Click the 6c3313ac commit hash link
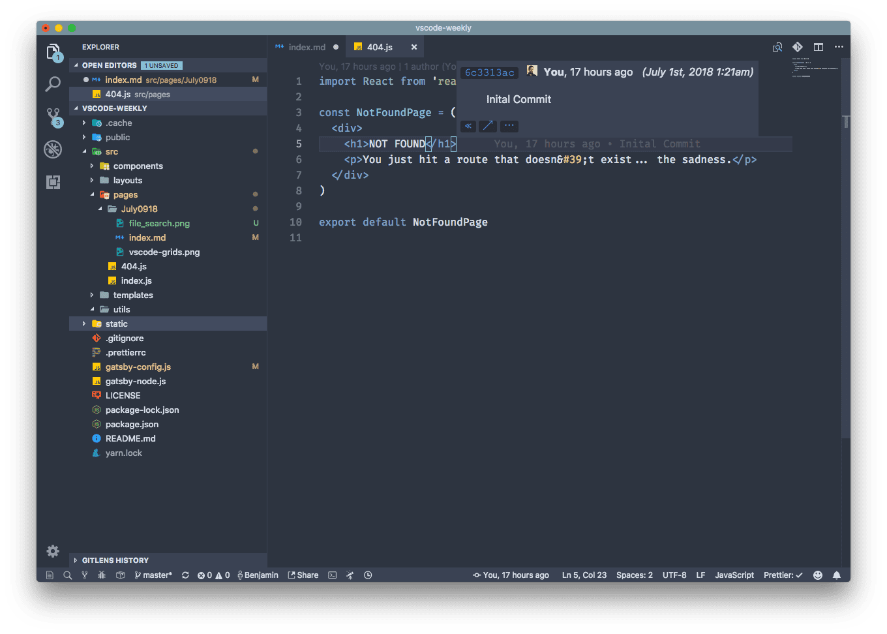Viewport: 887px width, 634px height. [x=489, y=72]
